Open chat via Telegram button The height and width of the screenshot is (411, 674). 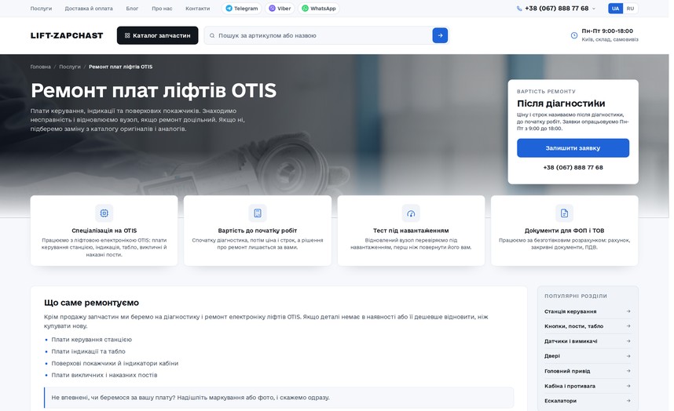click(242, 8)
